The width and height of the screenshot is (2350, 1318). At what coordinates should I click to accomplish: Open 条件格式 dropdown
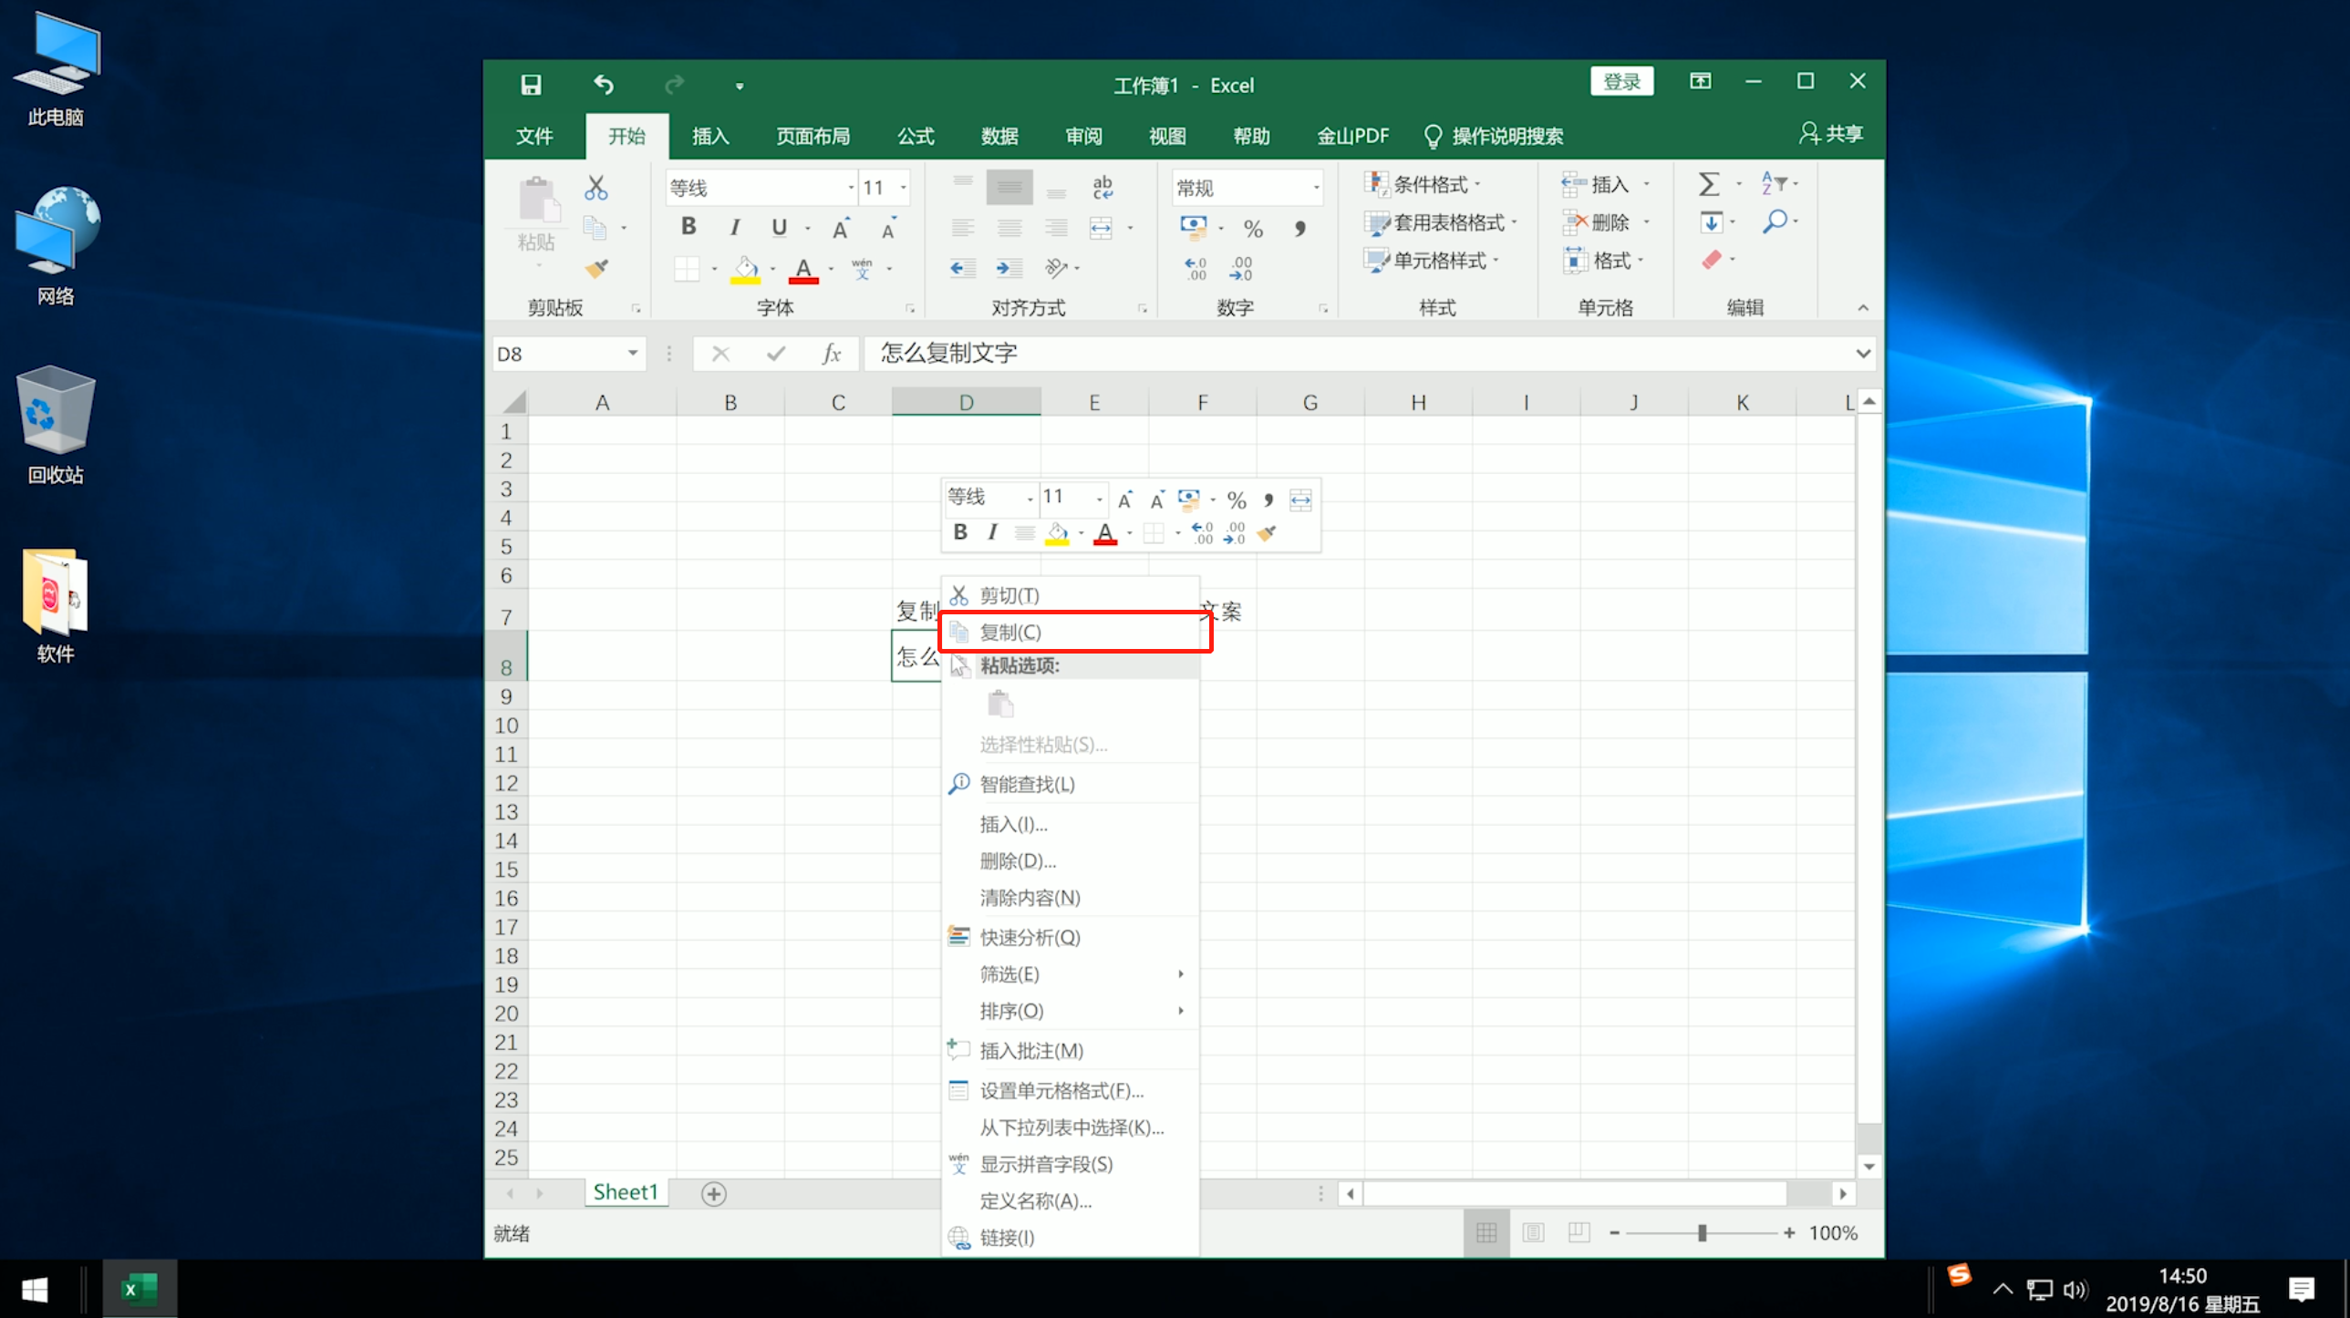coord(1423,184)
